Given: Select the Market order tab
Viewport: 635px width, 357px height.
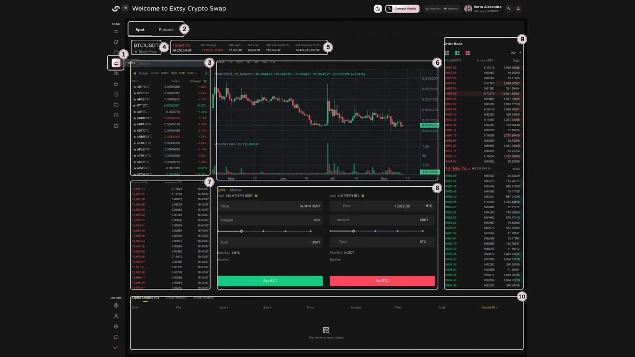Looking at the screenshot, I should click(x=235, y=190).
